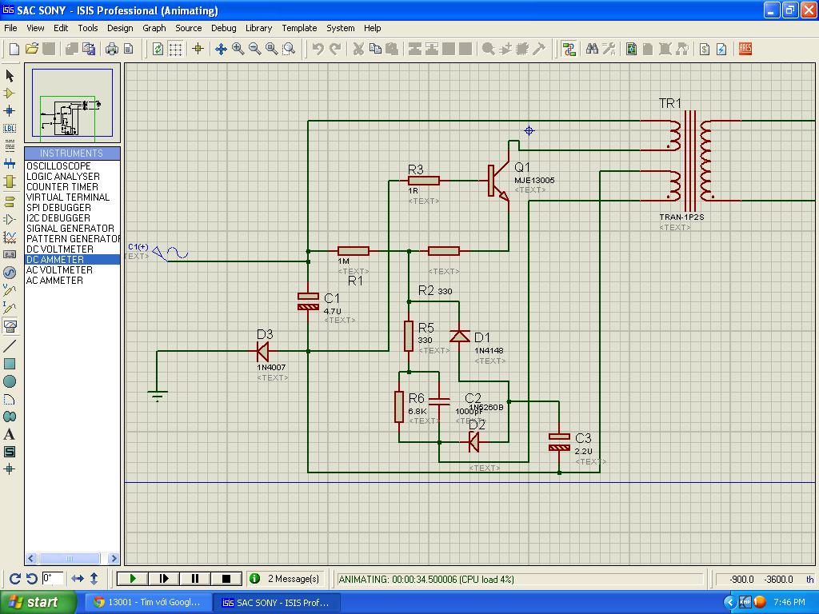Viewport: 819px width, 614px height.
Task: Click the Search and Tag binoculars icon
Action: [592, 50]
